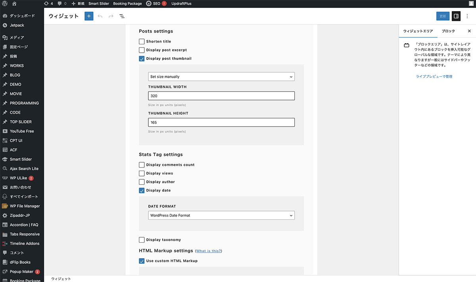The width and height of the screenshot is (476, 282).
Task: Click the undo arrow icon
Action: (100, 16)
